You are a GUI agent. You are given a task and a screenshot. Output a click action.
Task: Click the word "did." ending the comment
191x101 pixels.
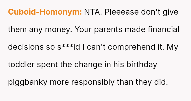(161, 82)
